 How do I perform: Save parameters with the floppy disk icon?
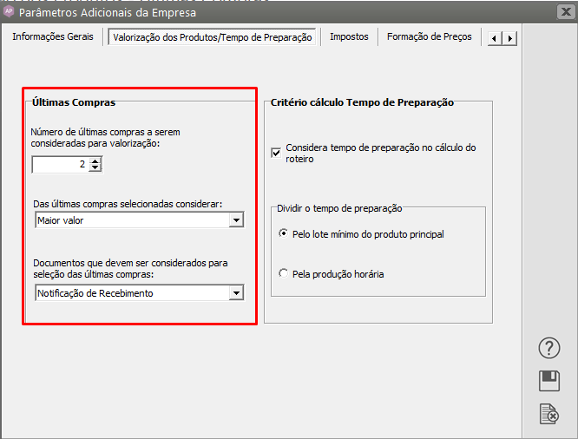click(549, 381)
